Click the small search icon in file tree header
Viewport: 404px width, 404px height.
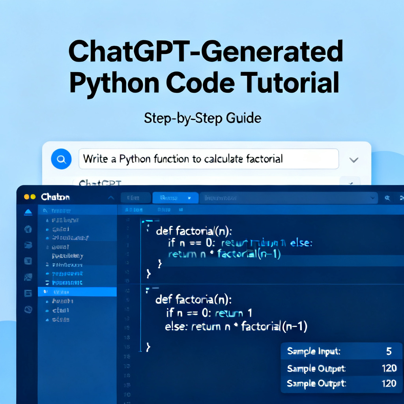click(45, 211)
